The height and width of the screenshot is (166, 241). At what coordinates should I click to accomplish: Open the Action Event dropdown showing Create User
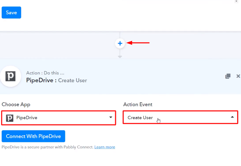click(x=181, y=117)
